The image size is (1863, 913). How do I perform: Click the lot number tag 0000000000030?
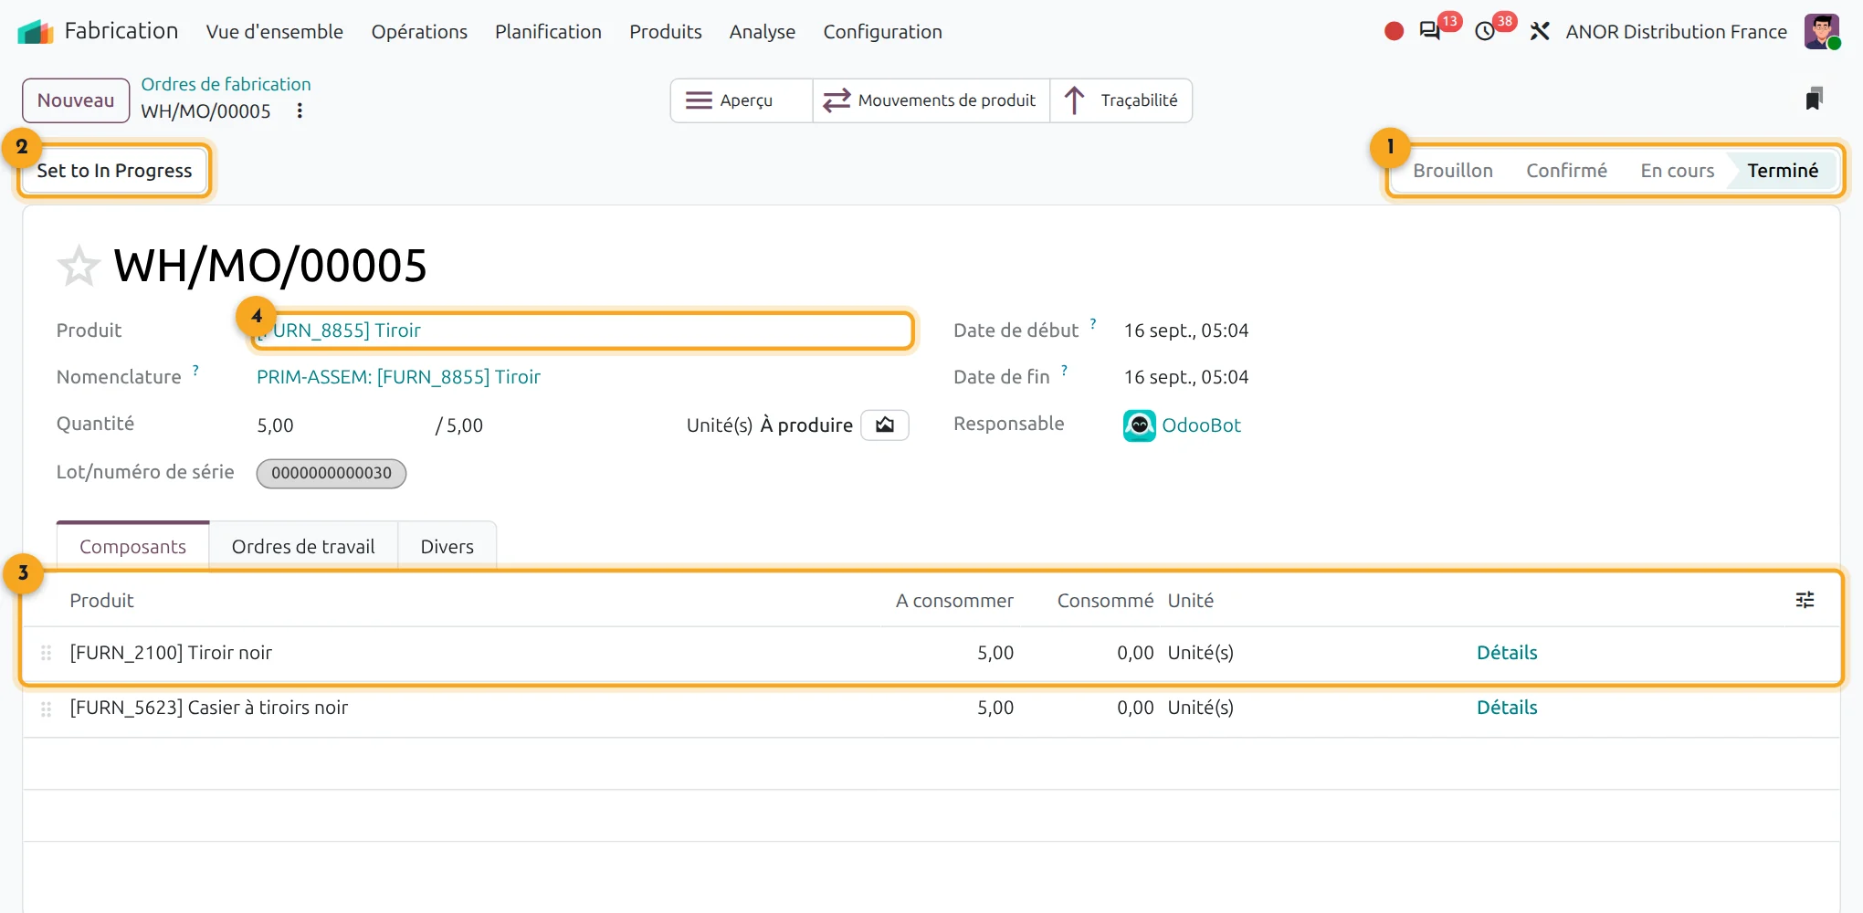[x=332, y=473]
